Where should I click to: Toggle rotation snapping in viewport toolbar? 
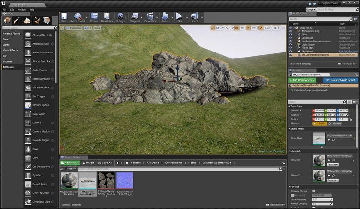tap(248, 28)
